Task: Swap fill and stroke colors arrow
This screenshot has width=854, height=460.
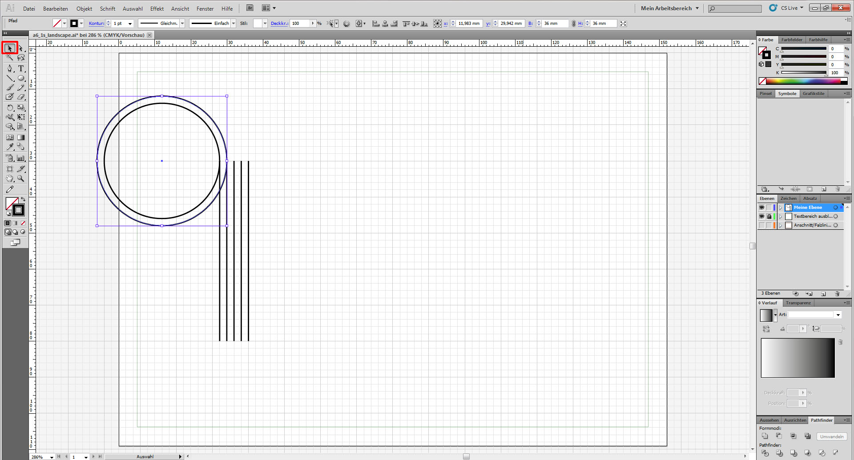Action: tap(23, 200)
